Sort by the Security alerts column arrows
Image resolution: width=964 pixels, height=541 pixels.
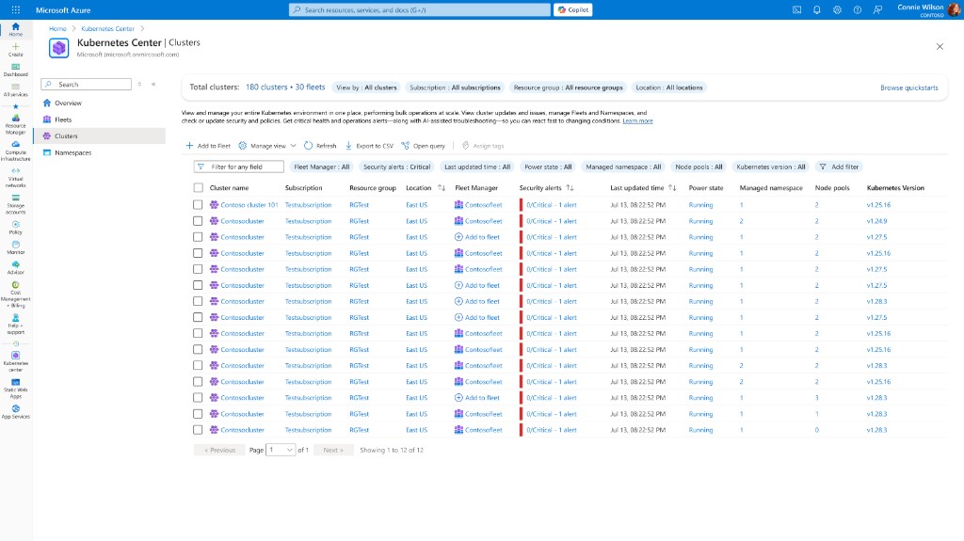point(570,188)
